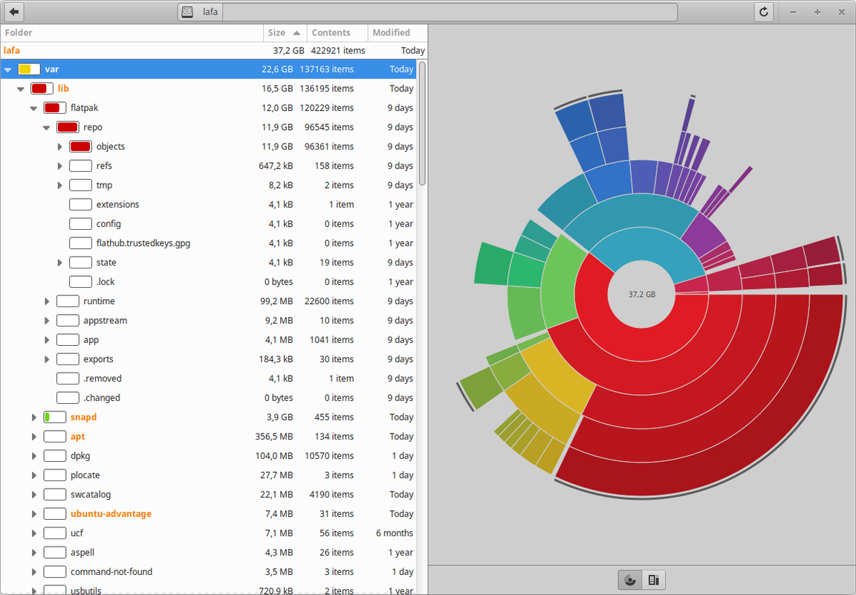Switch to the treemap chart view

653,579
